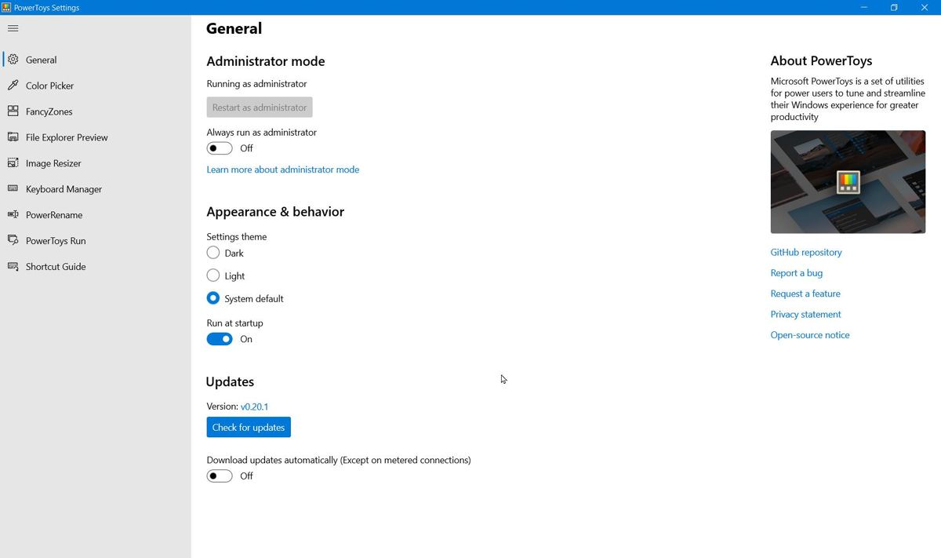Click the Report a bug link
The image size is (941, 558).
[797, 273]
